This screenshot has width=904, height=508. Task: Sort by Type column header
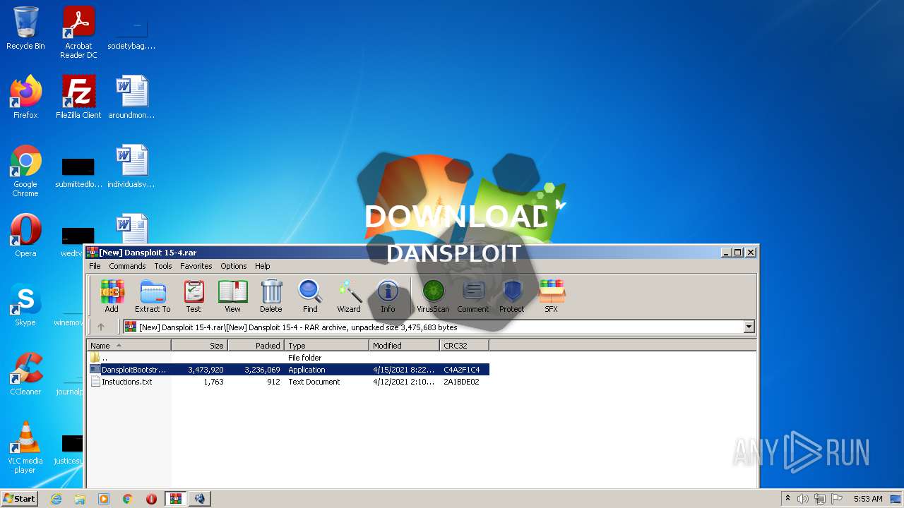326,346
